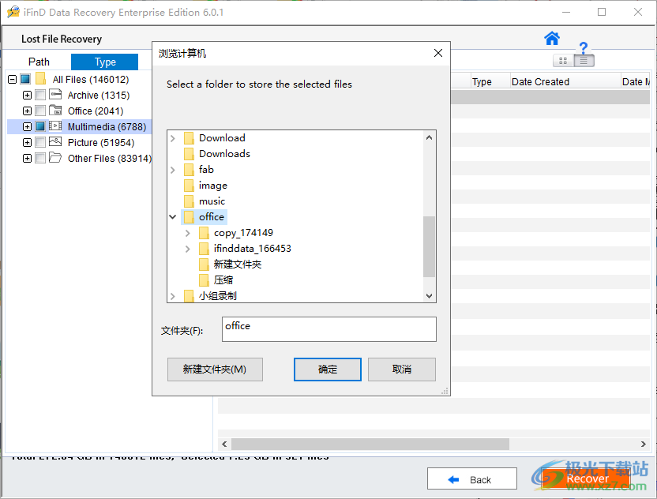The image size is (657, 499).
Task: Click the Picture category image icon
Action: pyautogui.click(x=55, y=142)
